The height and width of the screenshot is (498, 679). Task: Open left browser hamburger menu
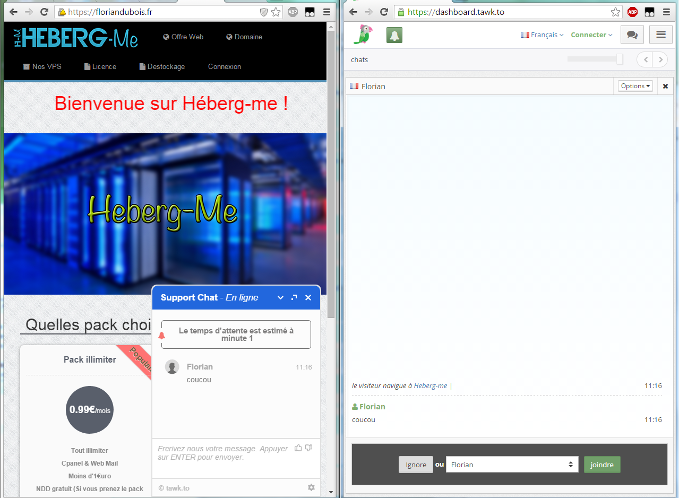pos(326,12)
